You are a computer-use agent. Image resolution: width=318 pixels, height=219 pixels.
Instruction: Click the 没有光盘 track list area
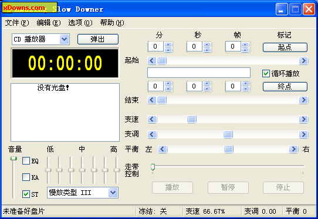(x=65, y=112)
